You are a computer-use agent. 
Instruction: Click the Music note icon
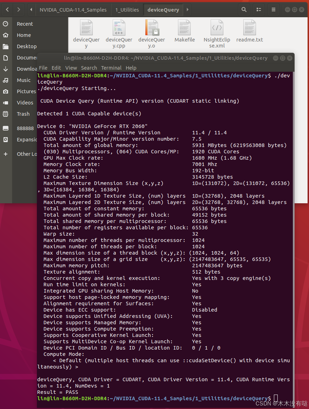click(6, 80)
